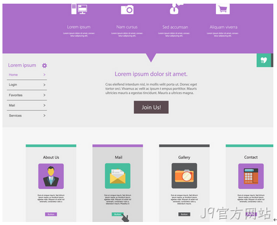Expand the arrow next to Login
Viewport: 277px width, 225px height.
tap(45, 85)
